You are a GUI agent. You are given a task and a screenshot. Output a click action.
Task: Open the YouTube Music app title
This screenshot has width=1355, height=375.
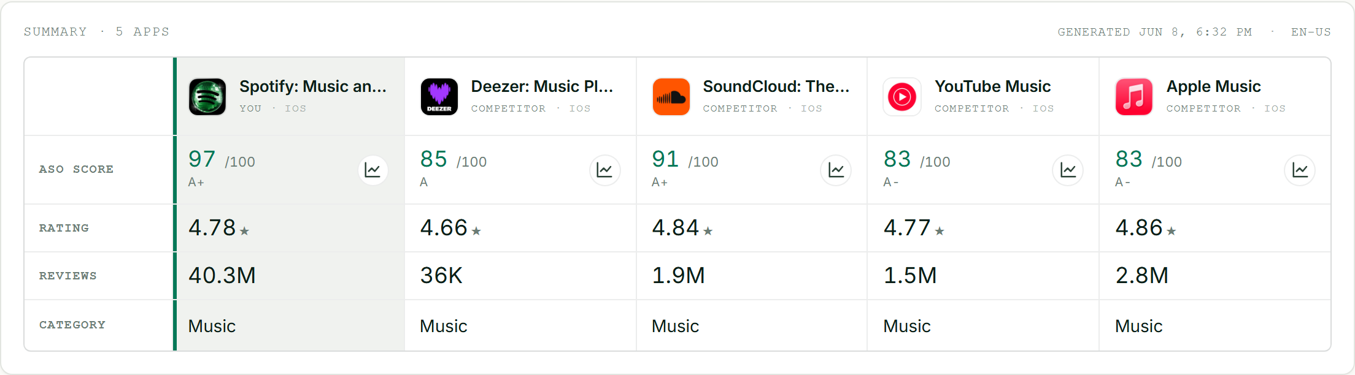[x=992, y=86]
